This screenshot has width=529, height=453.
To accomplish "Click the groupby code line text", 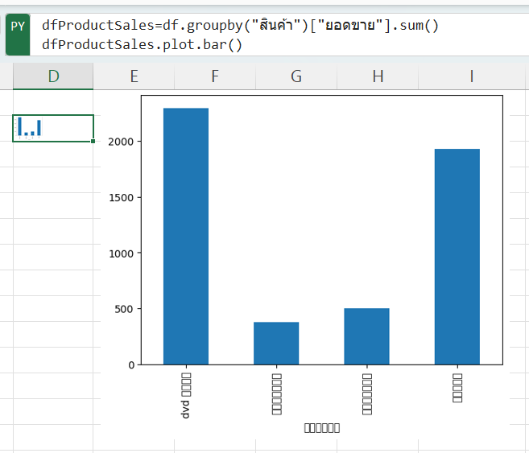I will (240, 25).
